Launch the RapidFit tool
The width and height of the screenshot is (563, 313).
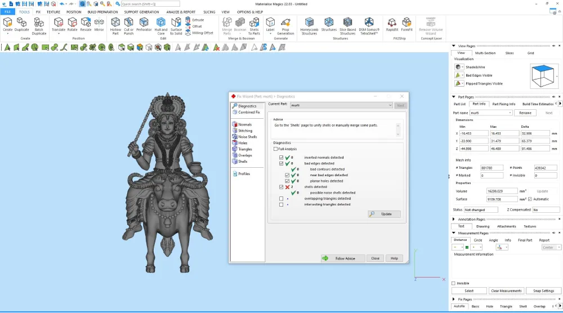pos(392,25)
